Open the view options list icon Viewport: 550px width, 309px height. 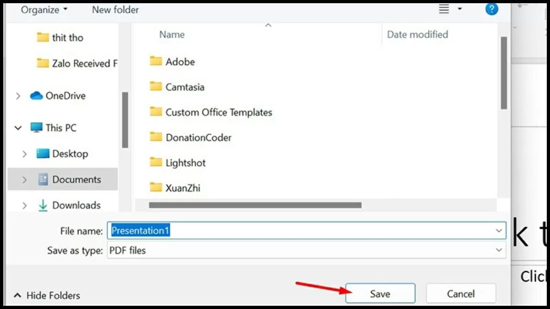click(444, 9)
